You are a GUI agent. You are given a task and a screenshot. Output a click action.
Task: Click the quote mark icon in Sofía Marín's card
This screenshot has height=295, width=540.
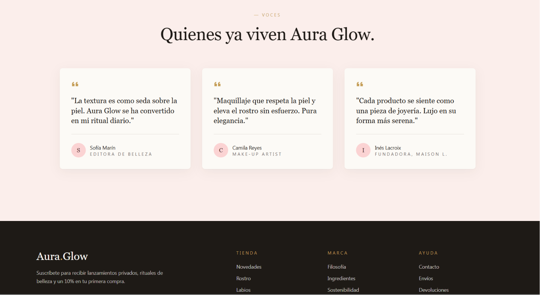pyautogui.click(x=75, y=84)
